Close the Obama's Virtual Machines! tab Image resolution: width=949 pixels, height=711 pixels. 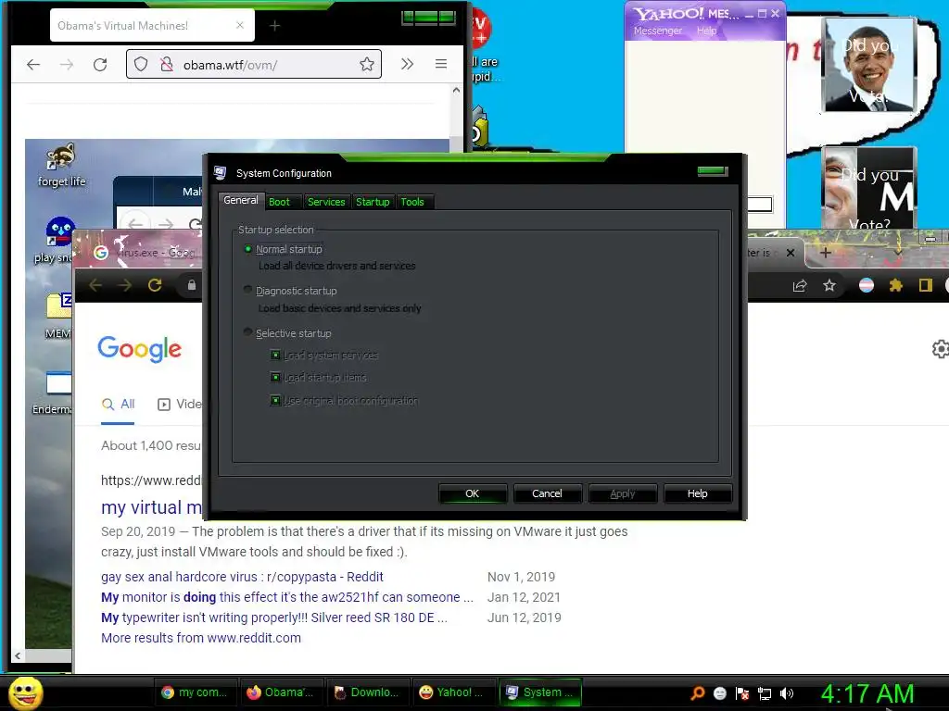[x=240, y=25]
